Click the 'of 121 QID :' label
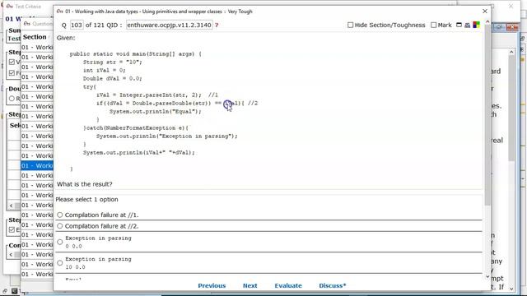Image resolution: width=527 pixels, height=296 pixels. coord(104,25)
